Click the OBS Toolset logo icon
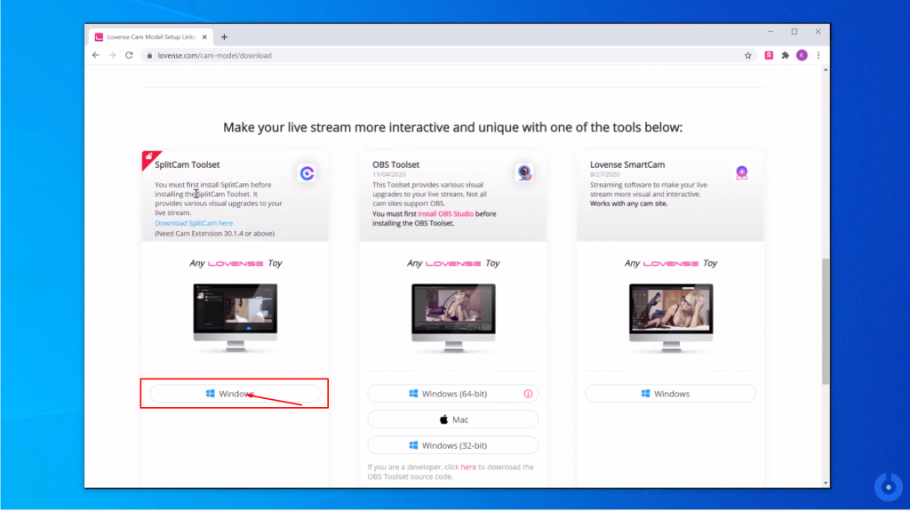The image size is (910, 511). pyautogui.click(x=524, y=172)
